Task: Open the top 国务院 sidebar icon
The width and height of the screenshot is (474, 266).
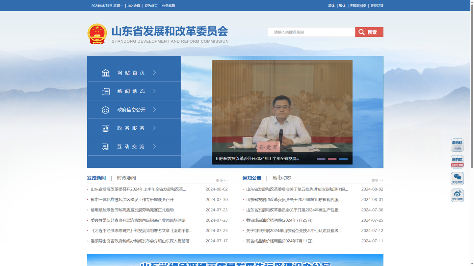Action: tap(457, 145)
